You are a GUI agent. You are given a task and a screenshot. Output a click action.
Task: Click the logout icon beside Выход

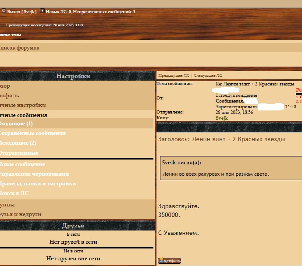pyautogui.click(x=4, y=11)
